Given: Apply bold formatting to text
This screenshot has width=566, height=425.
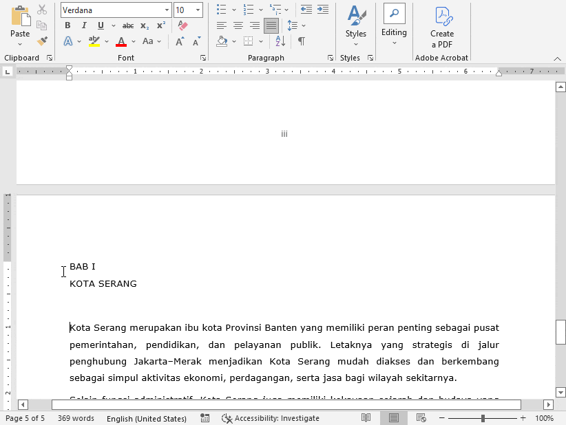Looking at the screenshot, I should click(67, 25).
